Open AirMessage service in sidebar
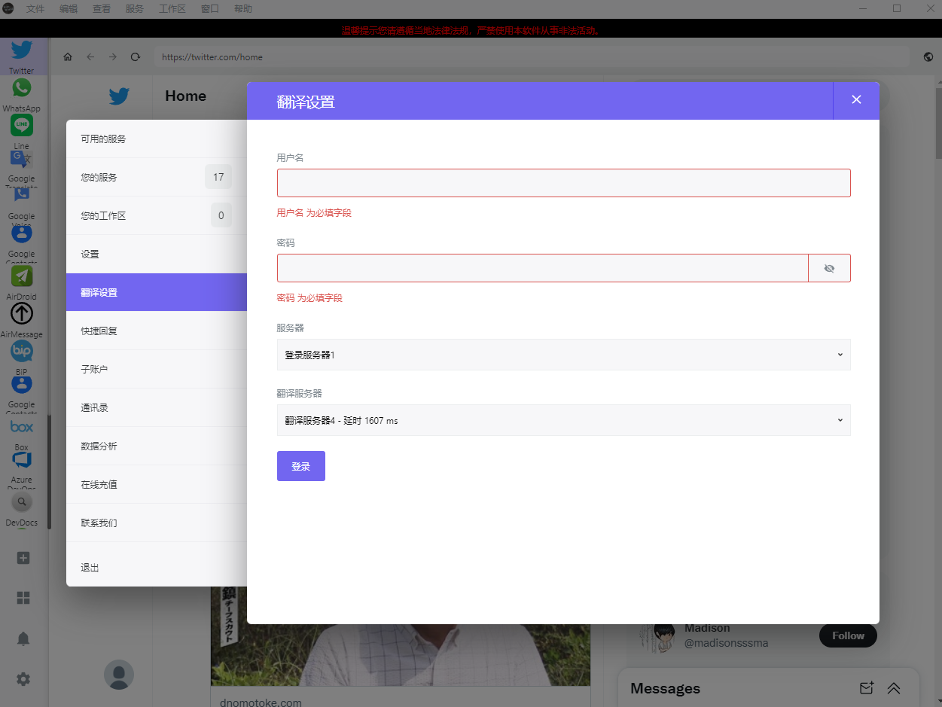Screen dimensions: 942x707 pos(21,313)
